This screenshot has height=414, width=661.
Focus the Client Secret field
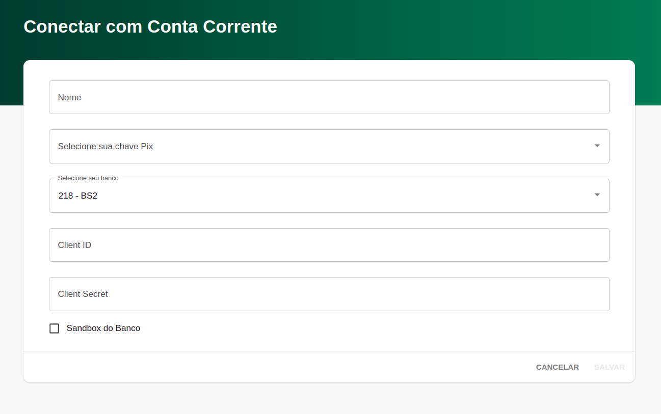coord(329,294)
